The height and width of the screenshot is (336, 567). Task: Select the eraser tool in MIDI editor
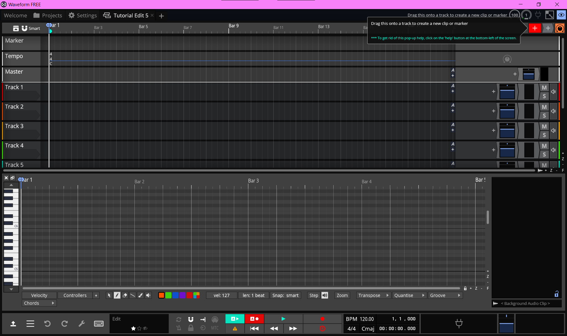125,295
